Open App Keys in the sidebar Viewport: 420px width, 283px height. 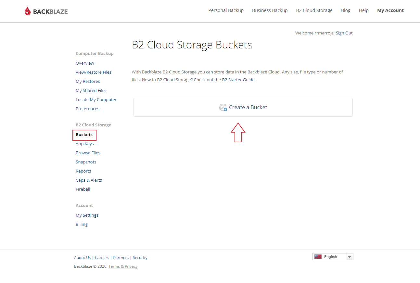click(x=84, y=144)
